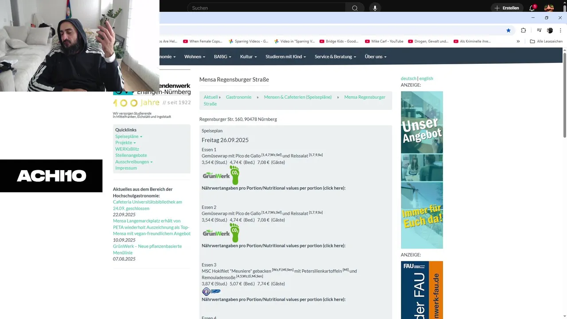Click the 'Unser Angebot' advertisement banner
Screen dimensions: 567x319
(422, 170)
